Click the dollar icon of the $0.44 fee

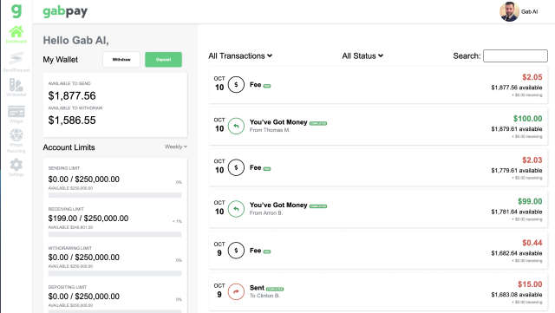(x=236, y=251)
